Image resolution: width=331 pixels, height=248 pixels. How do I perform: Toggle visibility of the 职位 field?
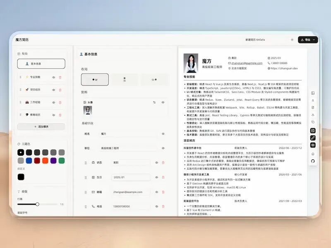pyautogui.click(x=163, y=148)
